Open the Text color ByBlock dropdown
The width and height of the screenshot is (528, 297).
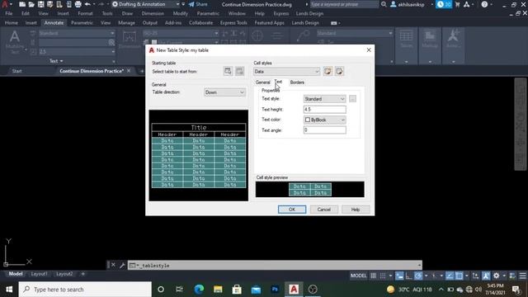click(x=324, y=120)
